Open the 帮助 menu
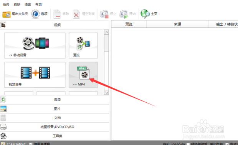 [x=38, y=4]
